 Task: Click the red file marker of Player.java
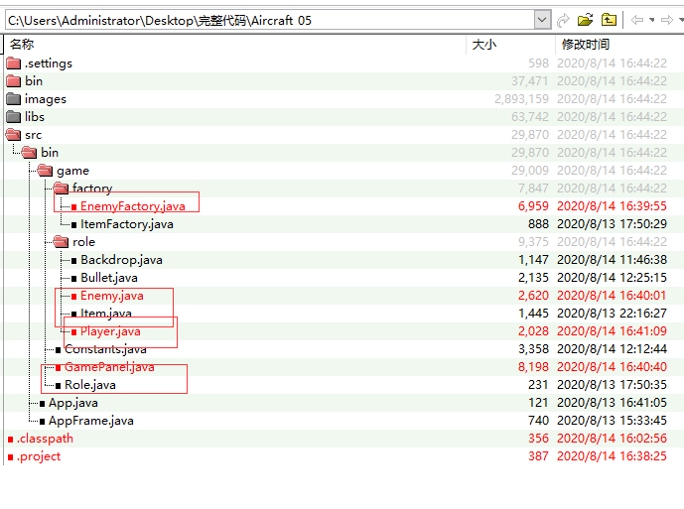tap(73, 332)
